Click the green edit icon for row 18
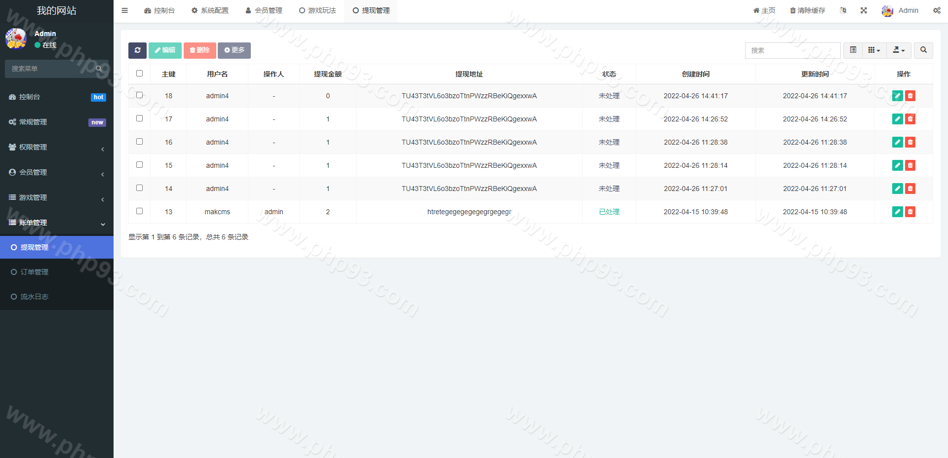Image resolution: width=948 pixels, height=458 pixels. pos(897,96)
